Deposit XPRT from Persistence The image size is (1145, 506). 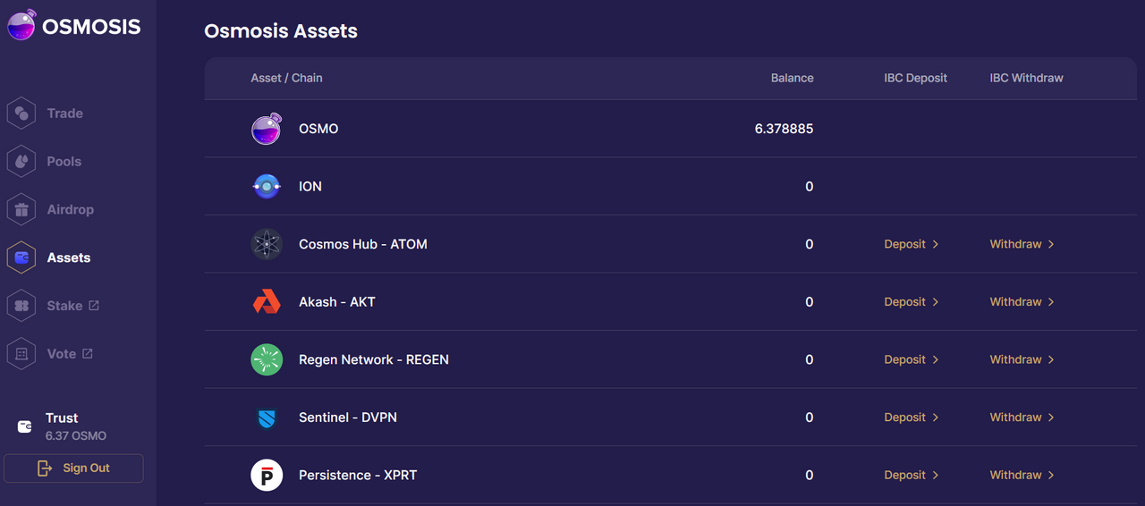911,475
